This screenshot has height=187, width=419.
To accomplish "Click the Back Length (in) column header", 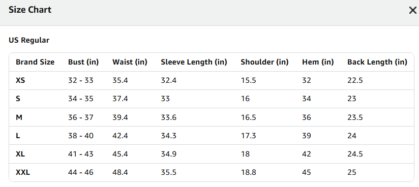I will pyautogui.click(x=377, y=62).
